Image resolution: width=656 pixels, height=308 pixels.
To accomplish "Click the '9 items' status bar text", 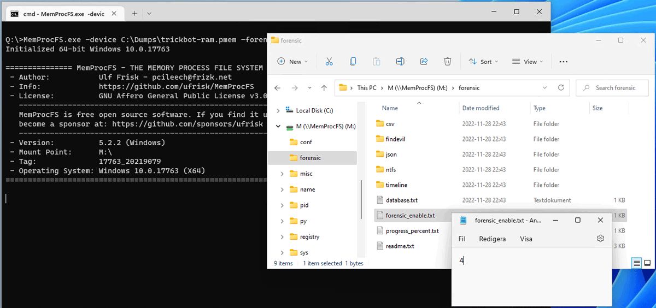I will (x=283, y=263).
